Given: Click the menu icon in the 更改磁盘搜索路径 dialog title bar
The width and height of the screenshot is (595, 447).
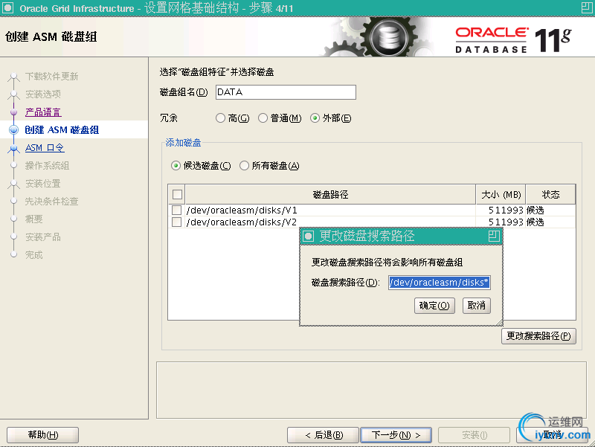Looking at the screenshot, I should (308, 237).
